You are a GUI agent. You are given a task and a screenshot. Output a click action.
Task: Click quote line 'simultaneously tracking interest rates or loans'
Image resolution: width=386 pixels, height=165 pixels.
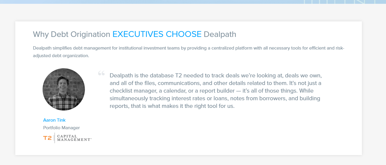(215, 98)
